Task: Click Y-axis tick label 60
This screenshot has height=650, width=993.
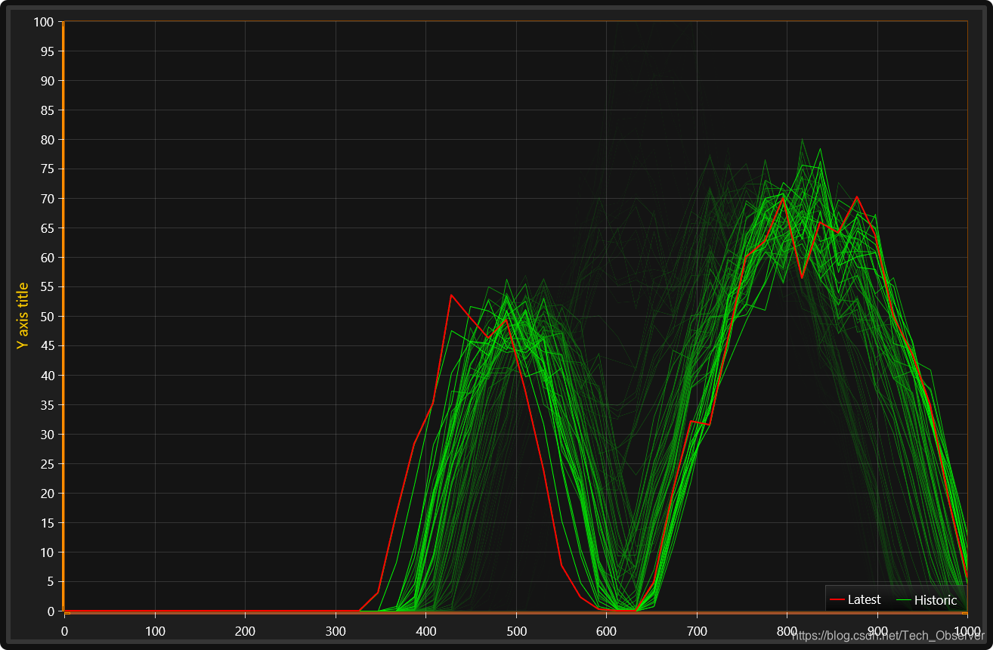Action: (x=47, y=257)
